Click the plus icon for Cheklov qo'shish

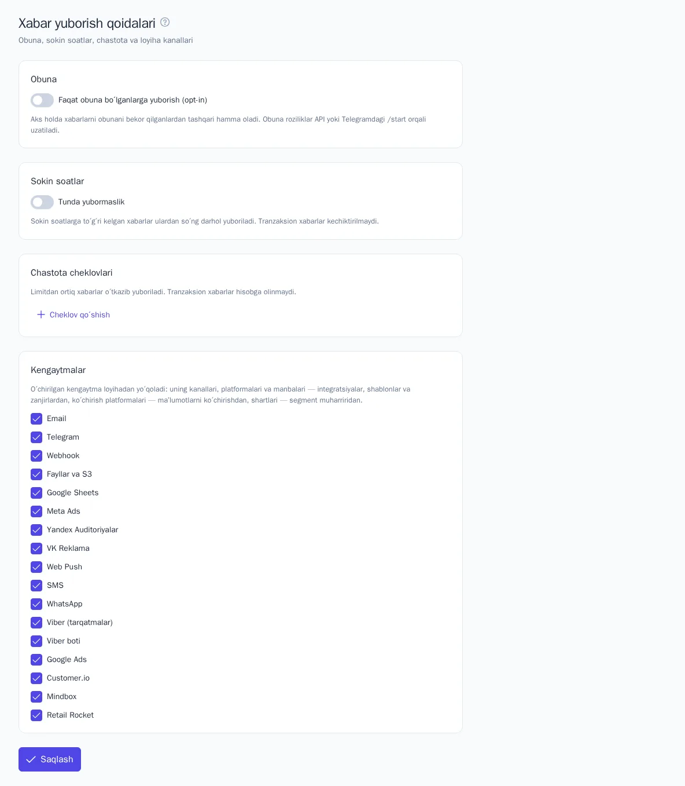point(41,315)
